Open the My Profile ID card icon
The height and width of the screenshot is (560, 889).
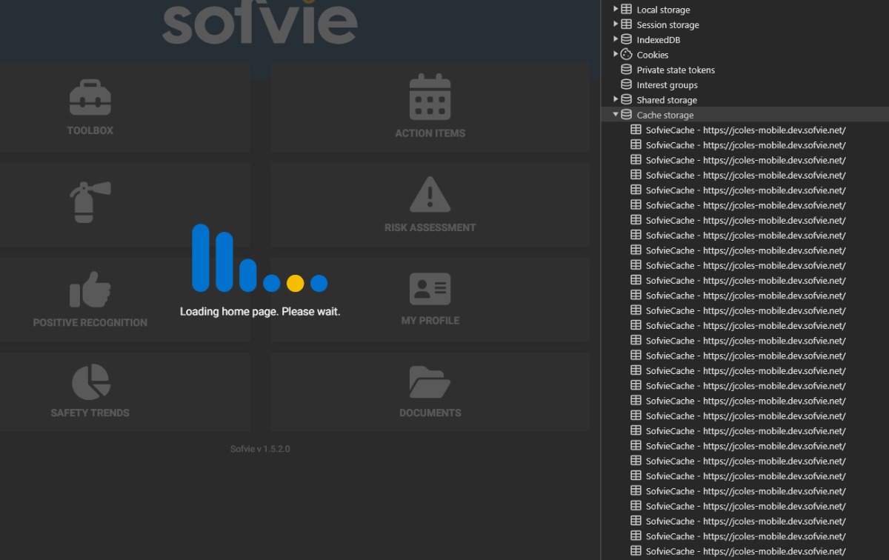point(430,289)
